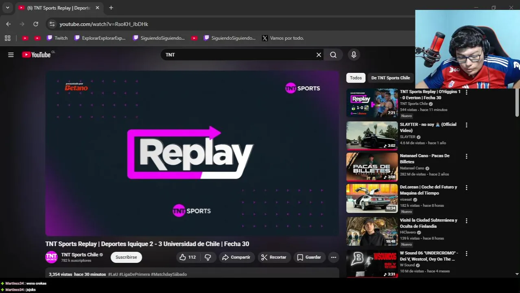Open options for SLAYTER no soy video

(466, 125)
